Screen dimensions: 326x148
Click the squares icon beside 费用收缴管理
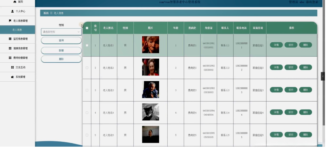(10, 58)
